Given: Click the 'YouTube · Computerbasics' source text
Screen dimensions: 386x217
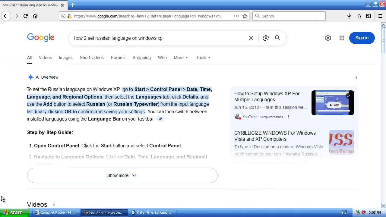Looking at the screenshot, I should click(x=263, y=117).
